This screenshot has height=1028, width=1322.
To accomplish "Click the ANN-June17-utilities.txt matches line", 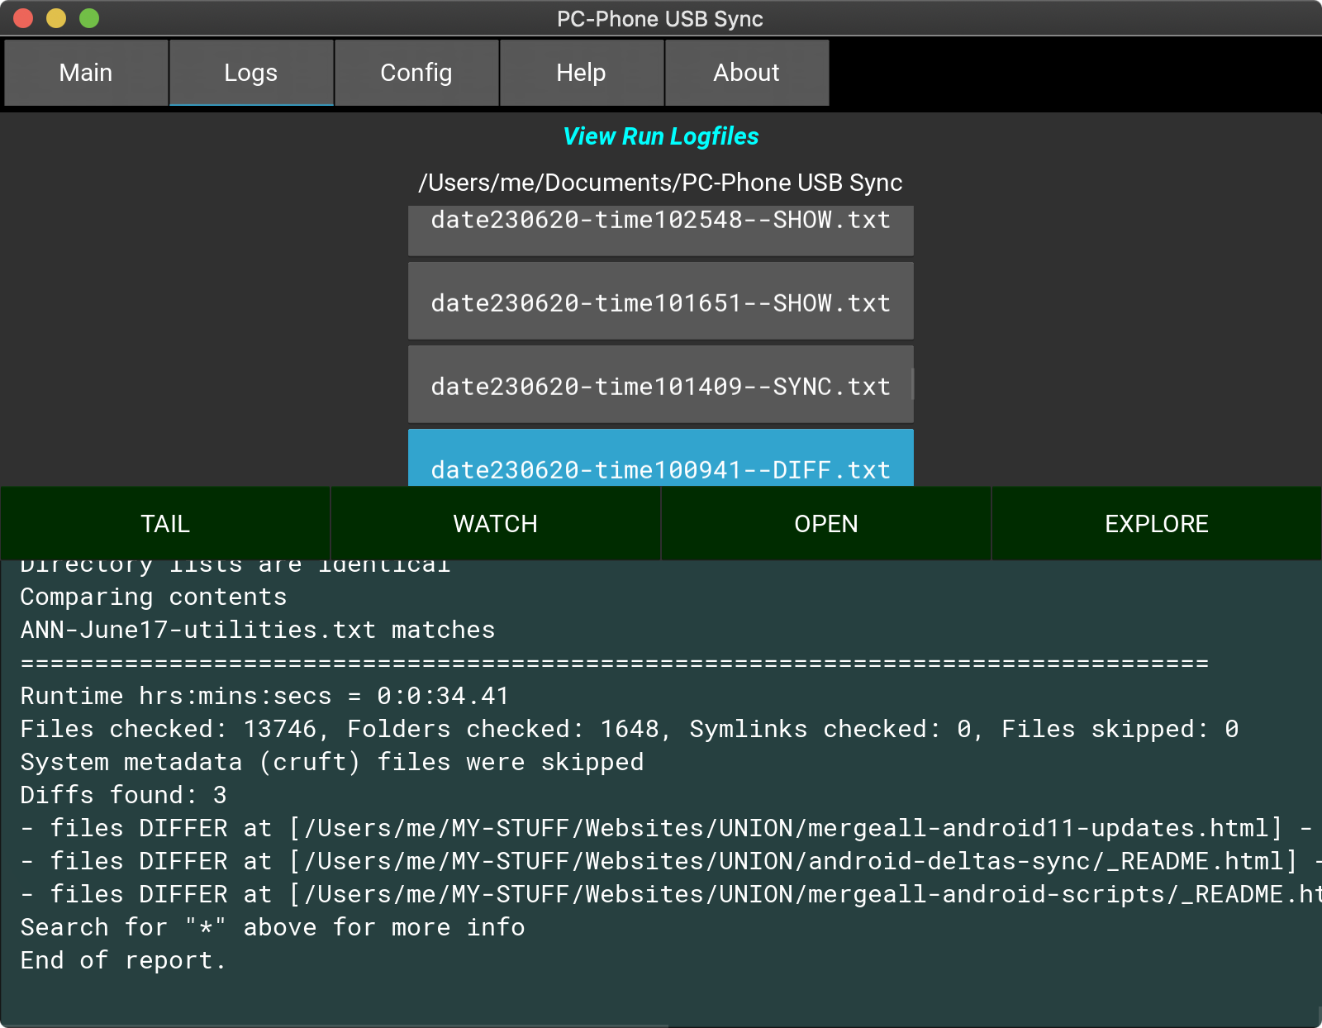I will tap(258, 630).
